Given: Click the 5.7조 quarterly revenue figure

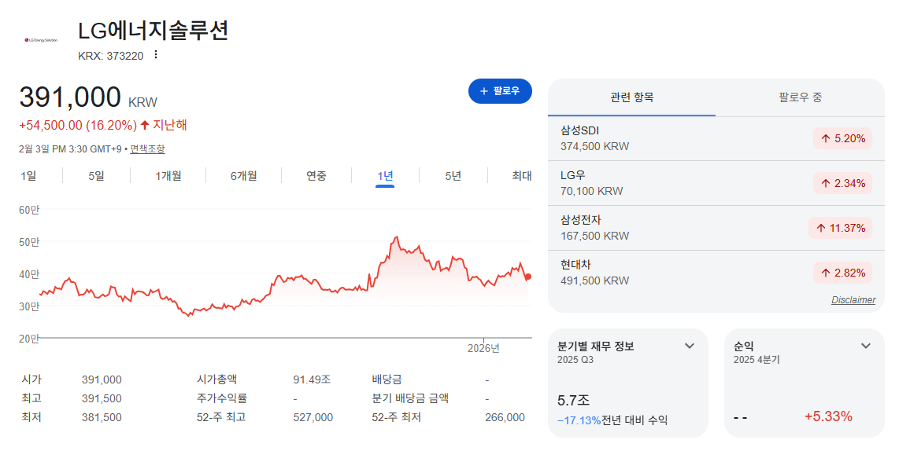Looking at the screenshot, I should (573, 399).
